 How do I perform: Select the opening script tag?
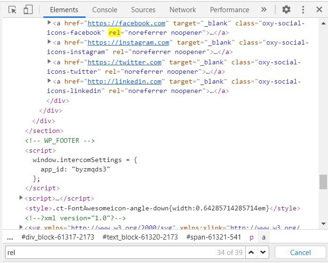point(40,150)
